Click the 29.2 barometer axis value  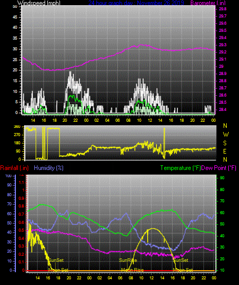223,52
